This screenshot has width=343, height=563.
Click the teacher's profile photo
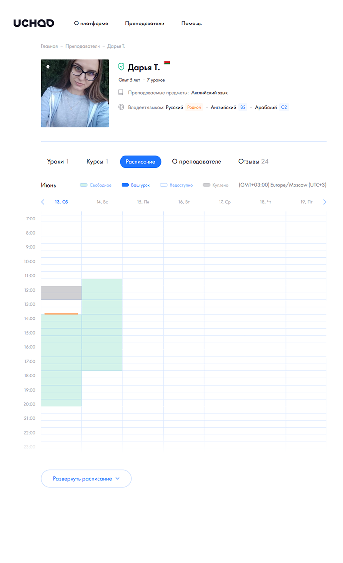(74, 94)
